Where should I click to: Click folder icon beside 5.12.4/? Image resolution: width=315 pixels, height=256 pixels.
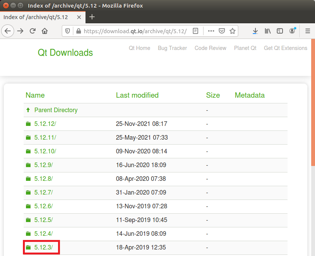click(x=28, y=234)
